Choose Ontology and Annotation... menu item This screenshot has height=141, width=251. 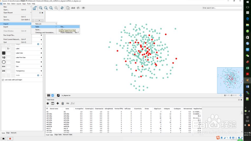click(44, 33)
